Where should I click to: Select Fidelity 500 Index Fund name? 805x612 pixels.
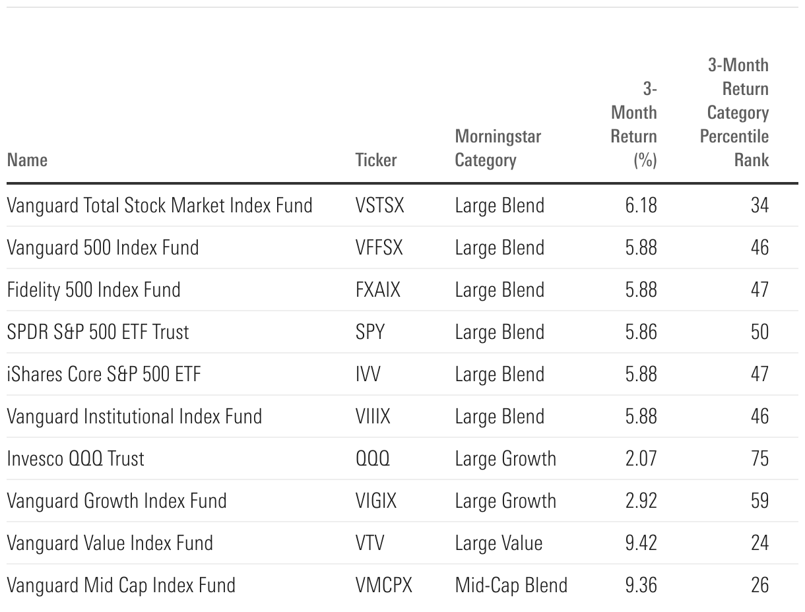(93, 290)
